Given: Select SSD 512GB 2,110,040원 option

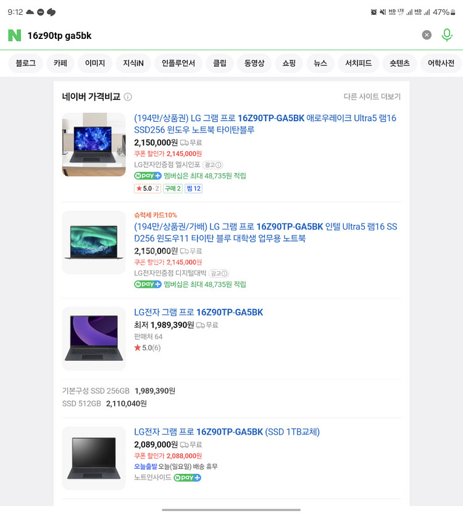Looking at the screenshot, I should point(104,403).
